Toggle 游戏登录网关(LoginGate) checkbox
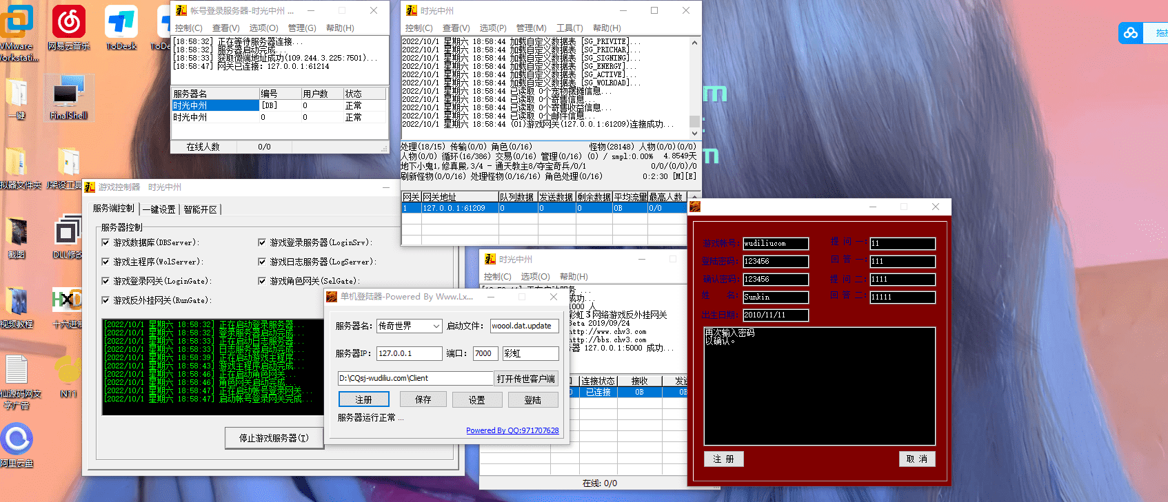 point(105,281)
